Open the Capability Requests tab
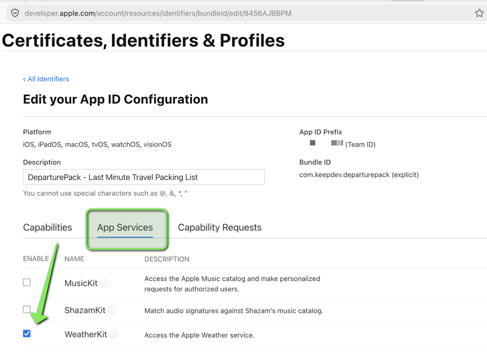The image size is (487, 361). 220,227
